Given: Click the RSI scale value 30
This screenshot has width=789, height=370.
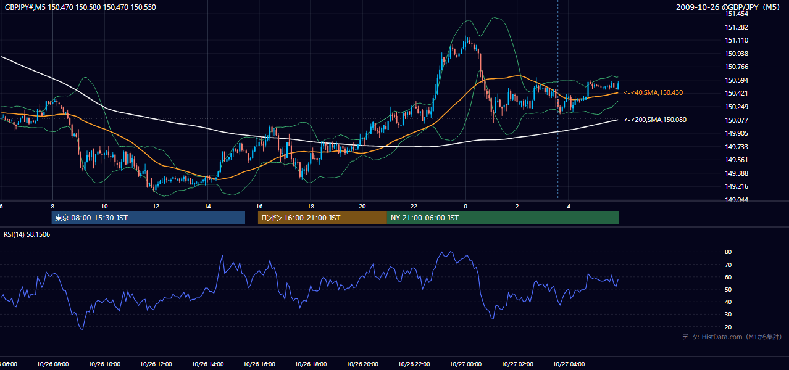Looking at the screenshot, I should click(x=728, y=314).
